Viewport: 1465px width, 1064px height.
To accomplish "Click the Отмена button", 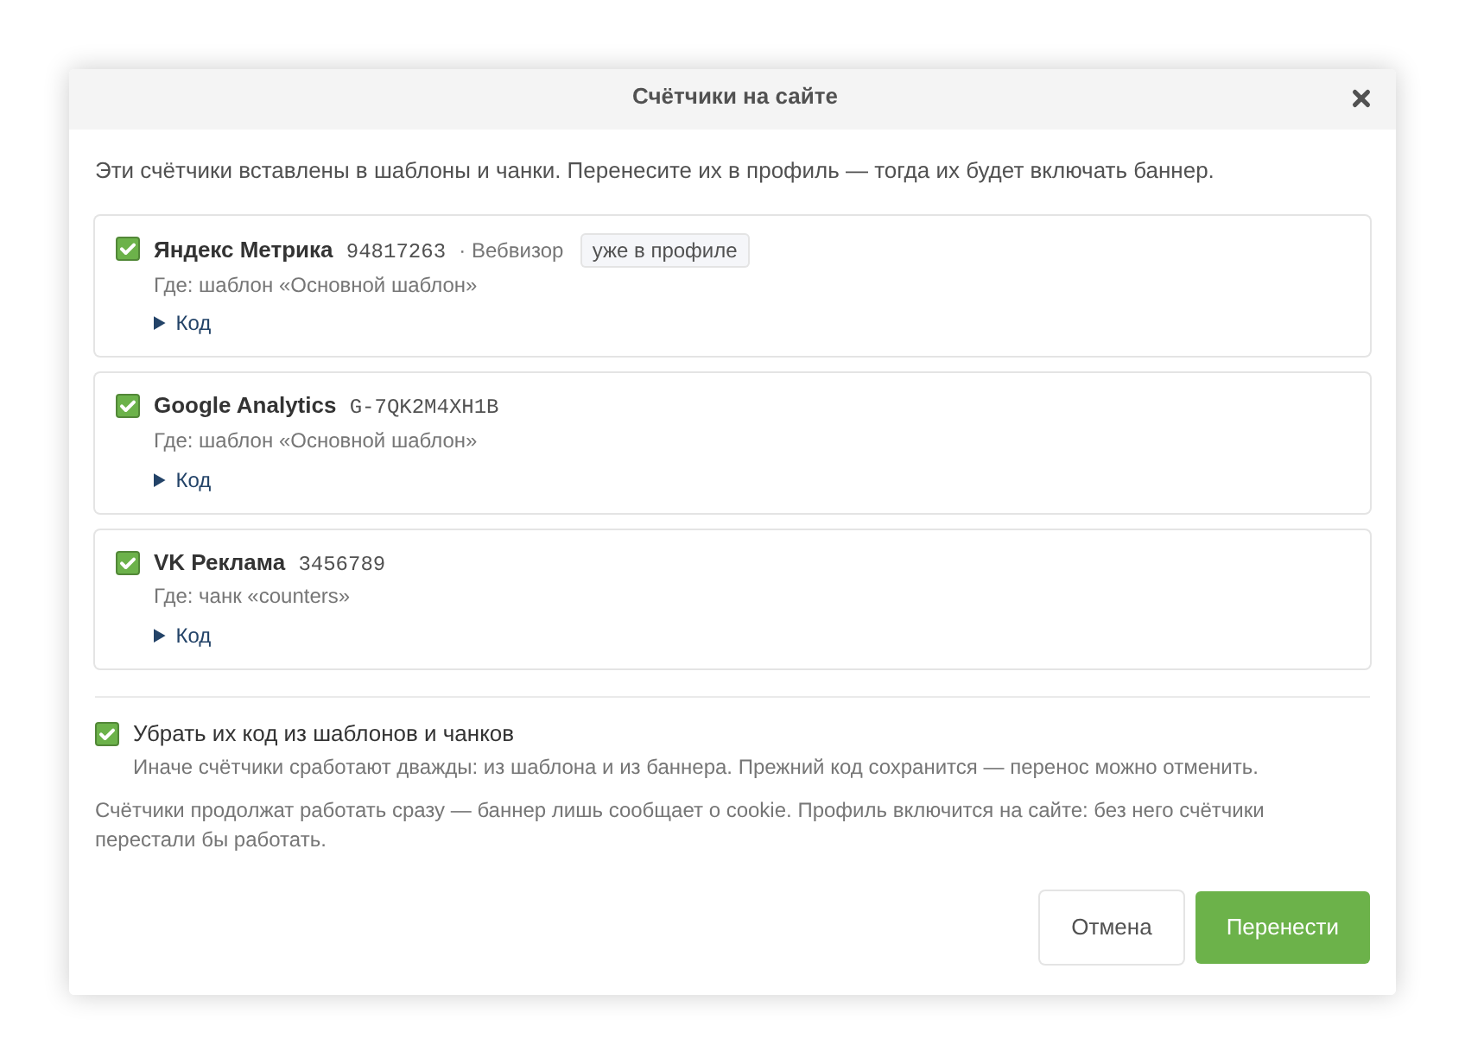I will coord(1112,928).
